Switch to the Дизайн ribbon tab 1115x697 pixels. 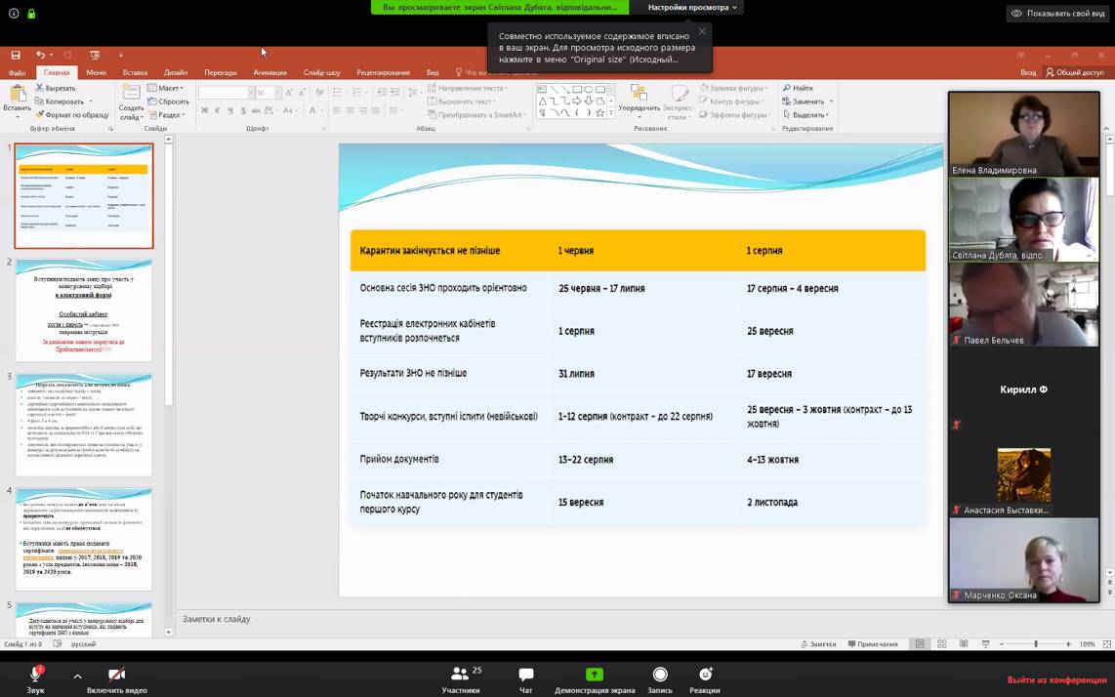click(x=176, y=72)
